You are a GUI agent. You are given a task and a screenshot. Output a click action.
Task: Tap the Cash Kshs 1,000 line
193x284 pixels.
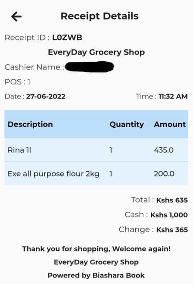pyautogui.click(x=156, y=215)
